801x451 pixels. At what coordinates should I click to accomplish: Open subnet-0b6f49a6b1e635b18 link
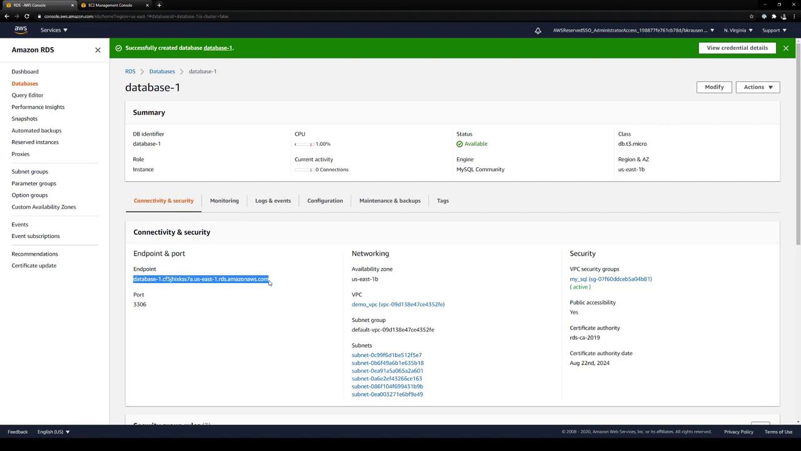[387, 363]
